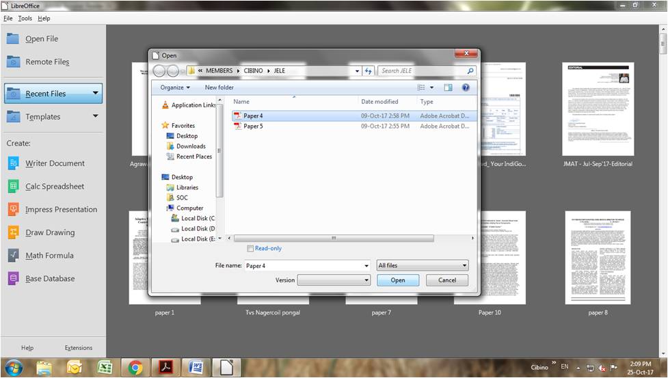
Task: Click the navigation pane vertical scrollbar
Action: pos(219,151)
